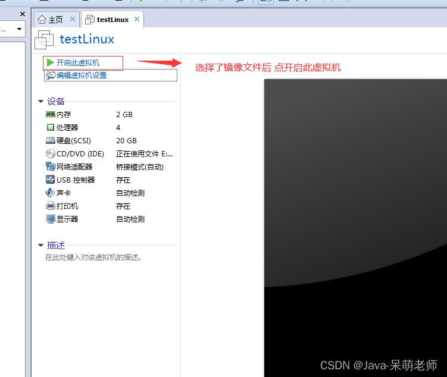Screen dimensions: 447x377
Task: Select the 网络适配器 device label
Action: (74, 167)
